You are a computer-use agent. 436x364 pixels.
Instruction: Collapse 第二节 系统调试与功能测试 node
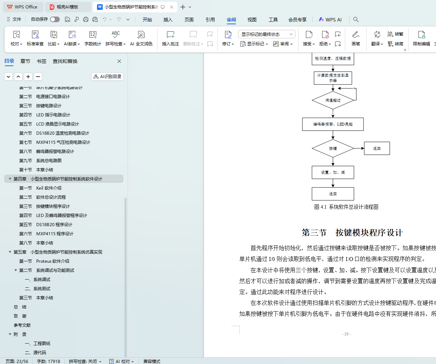15,270
